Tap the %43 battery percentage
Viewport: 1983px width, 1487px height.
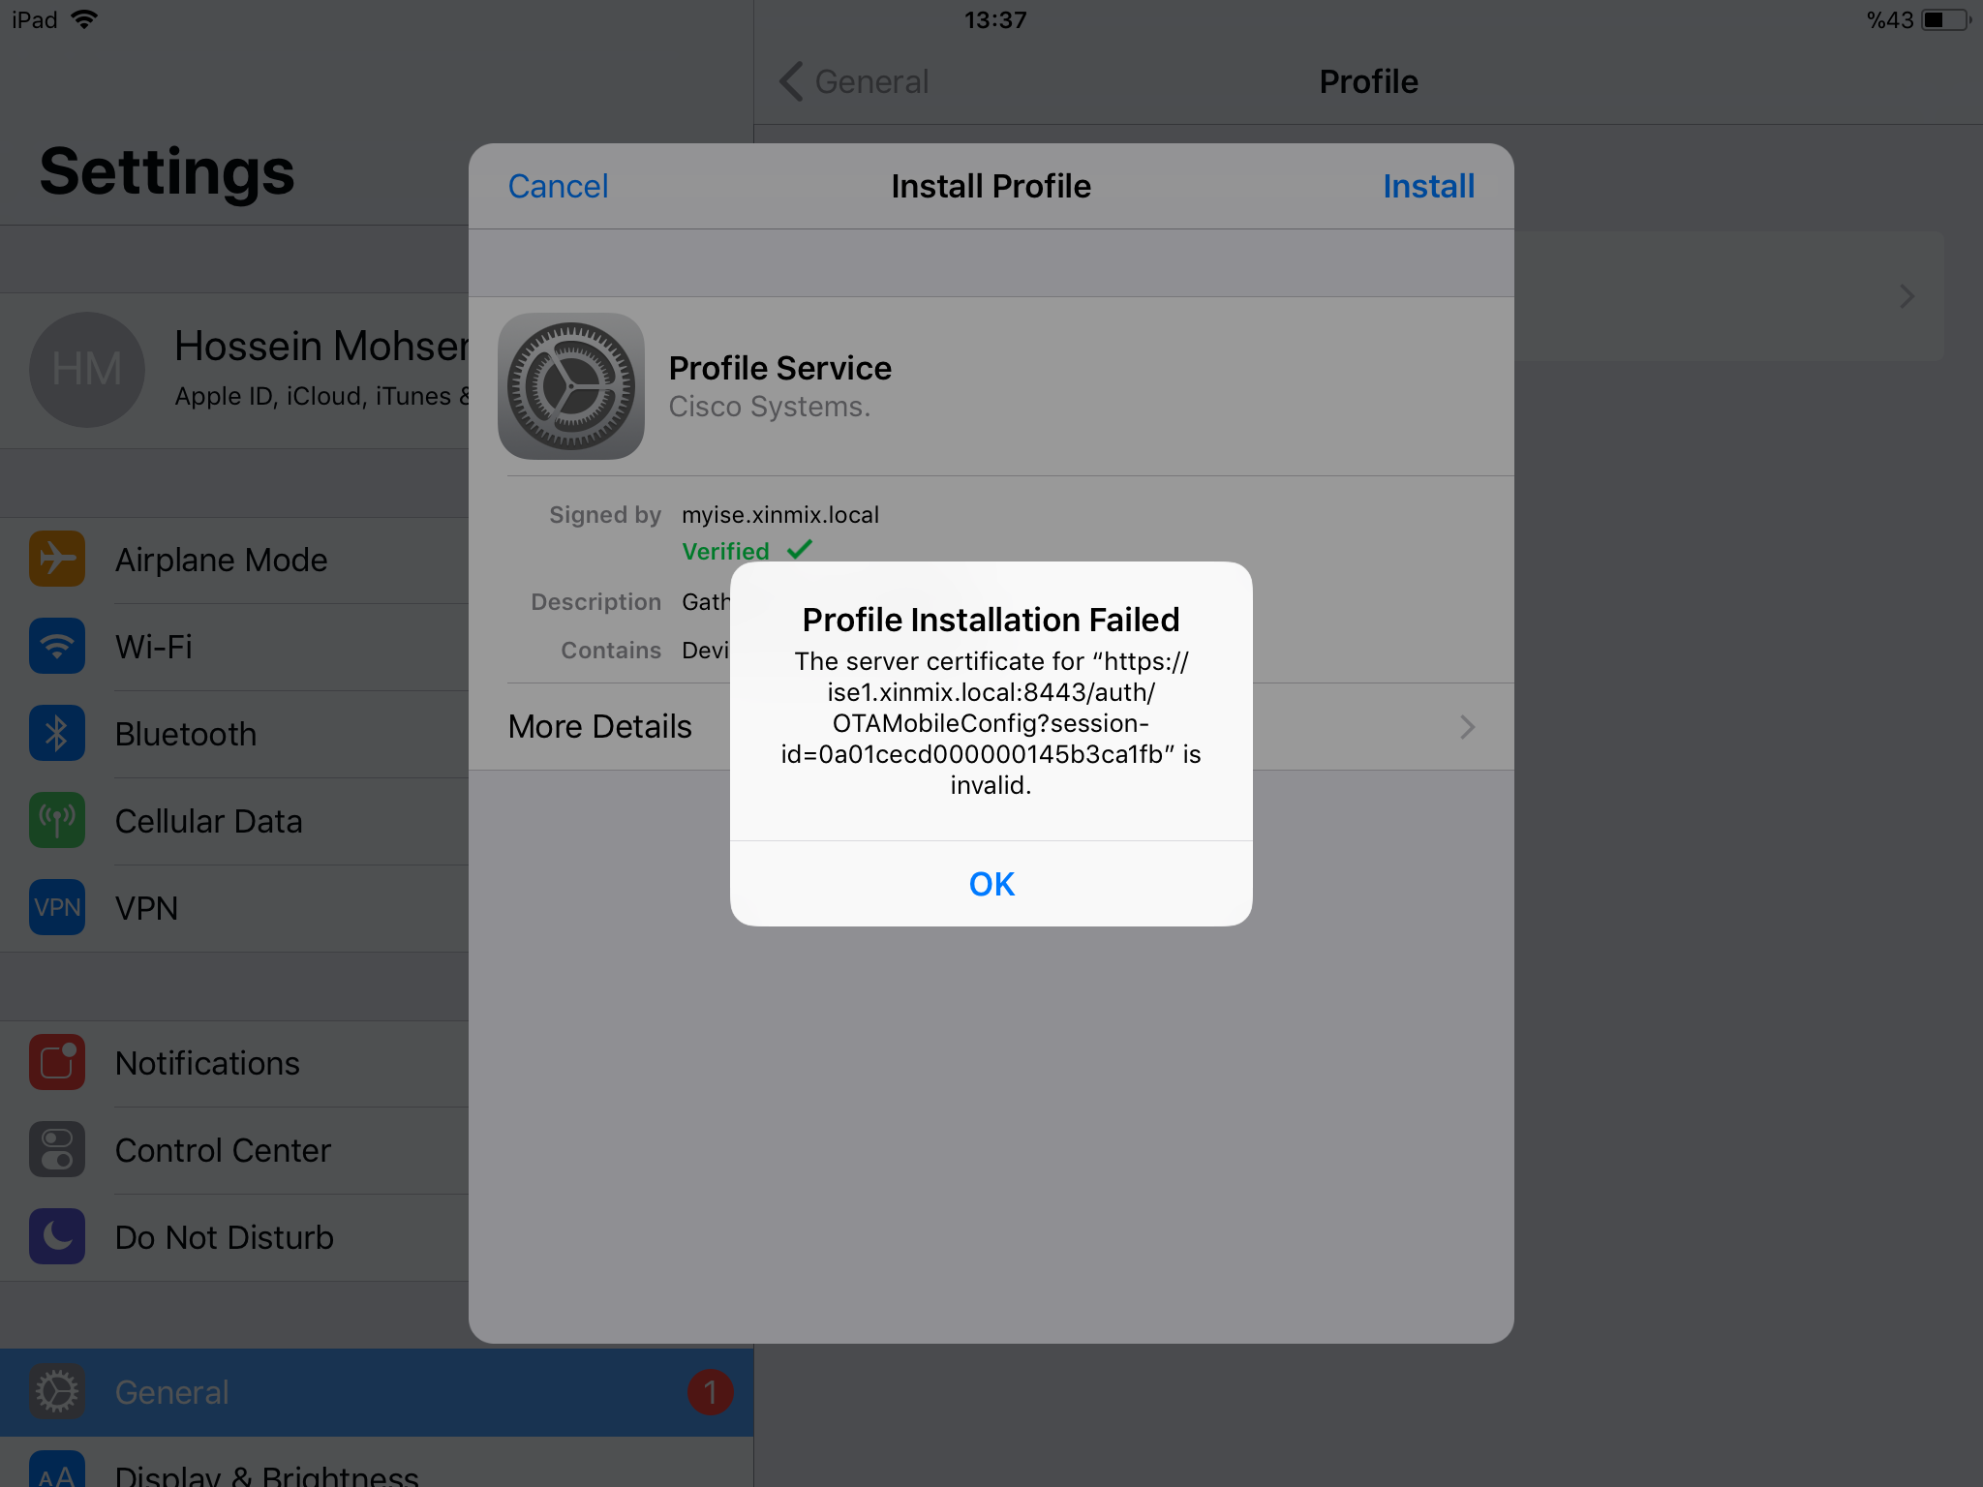point(1890,19)
